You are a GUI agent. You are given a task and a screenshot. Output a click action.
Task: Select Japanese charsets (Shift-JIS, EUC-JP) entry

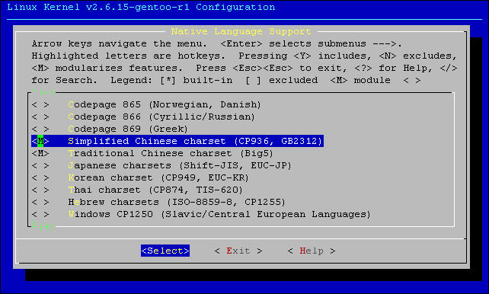tap(180, 165)
